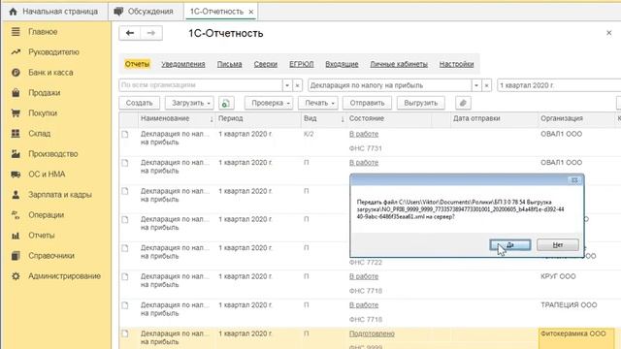Sort by the Период column header
This screenshot has height=349, width=621.
(259, 118)
